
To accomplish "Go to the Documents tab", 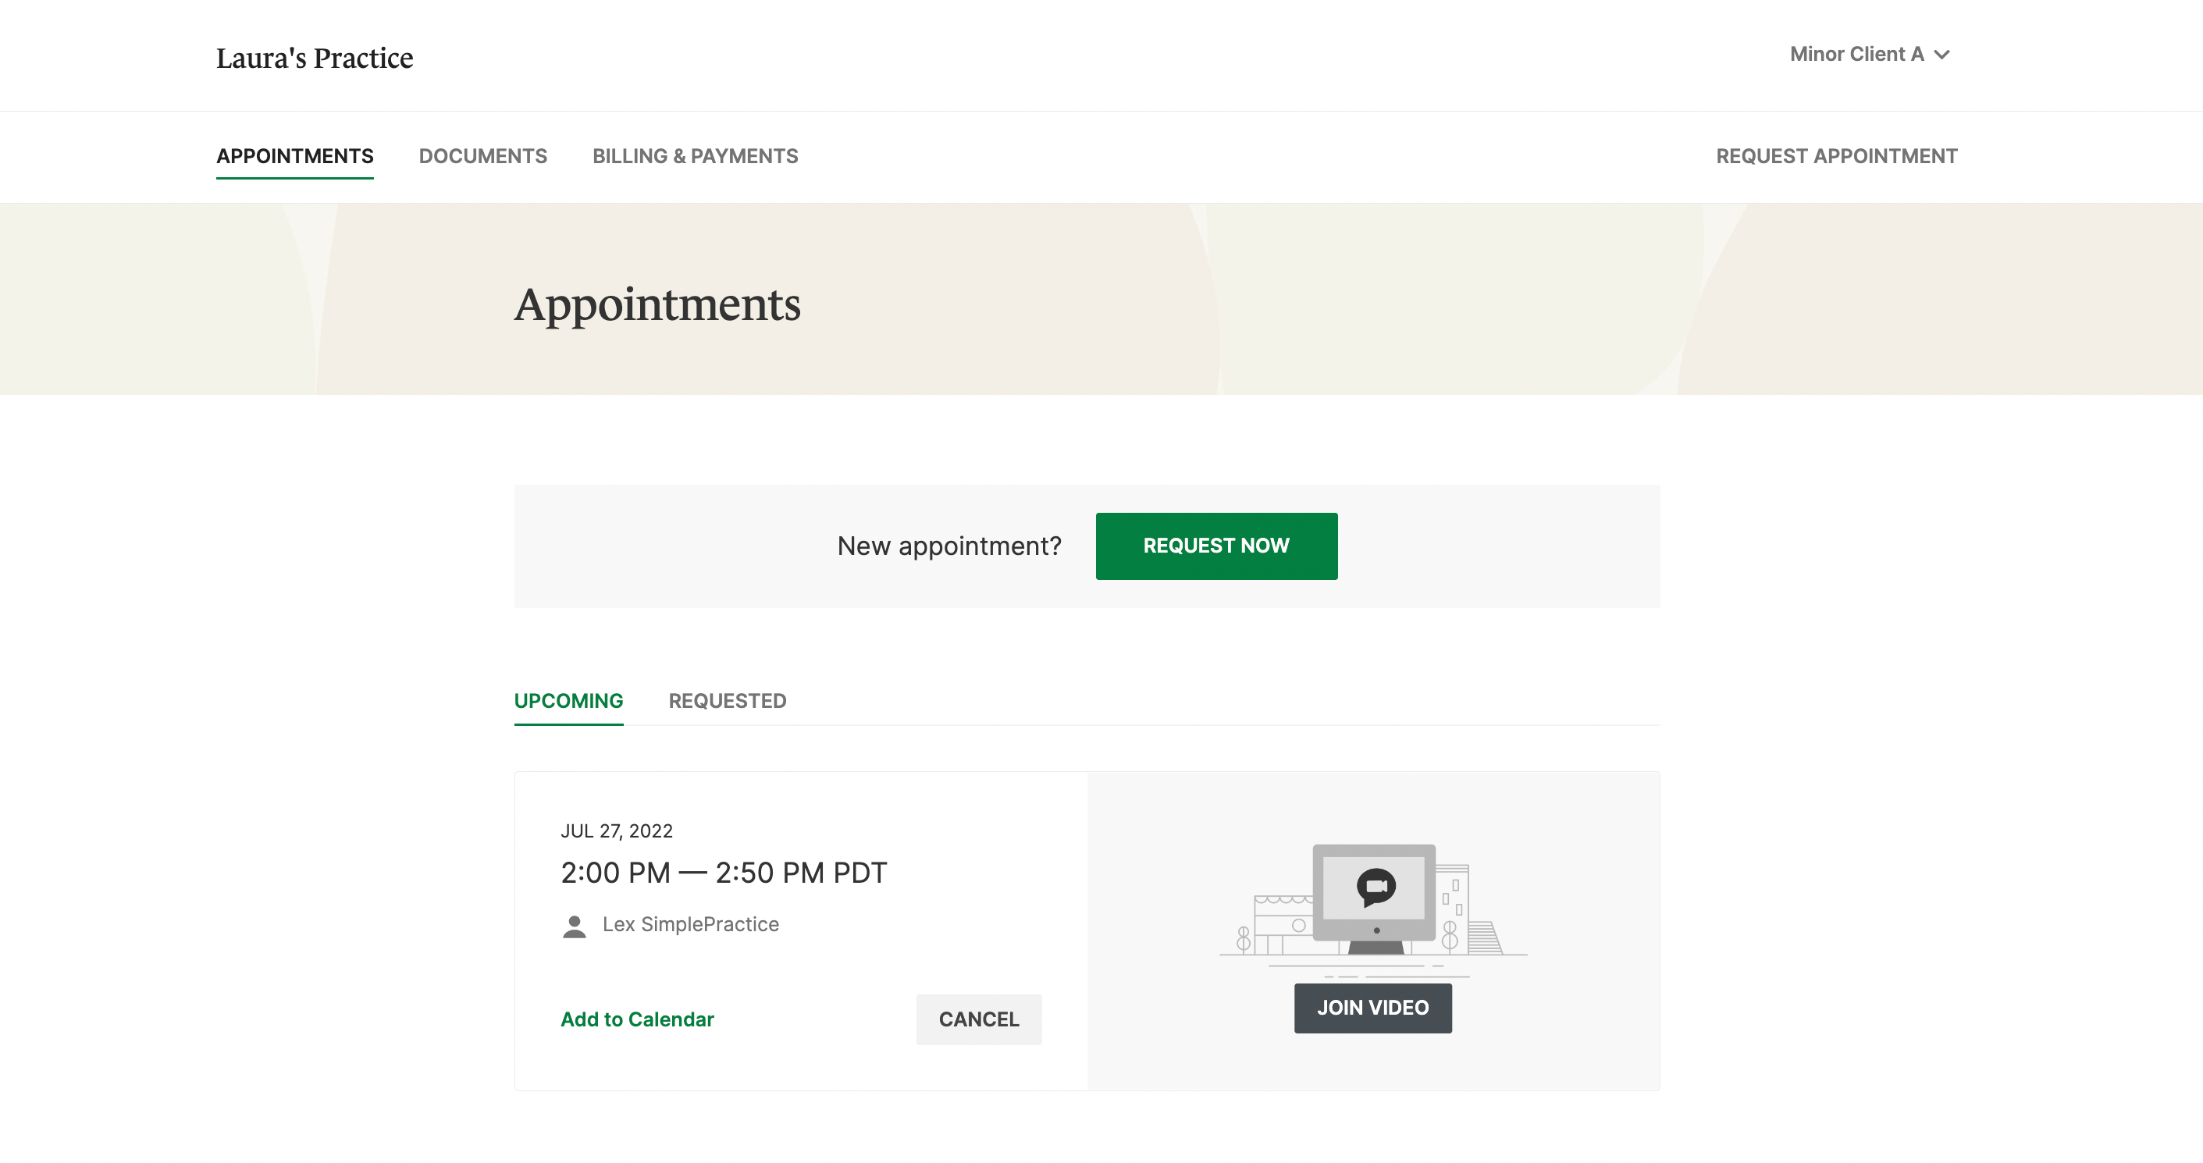I will (x=482, y=156).
